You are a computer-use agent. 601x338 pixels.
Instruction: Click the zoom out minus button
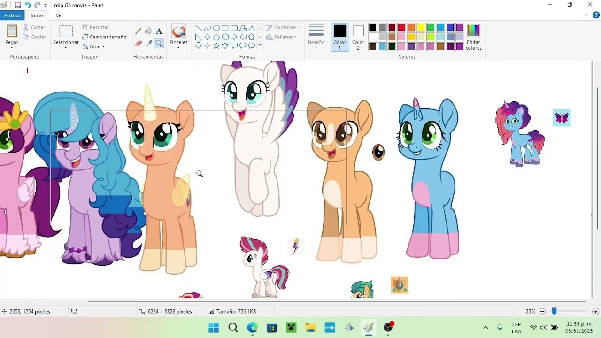(542, 311)
